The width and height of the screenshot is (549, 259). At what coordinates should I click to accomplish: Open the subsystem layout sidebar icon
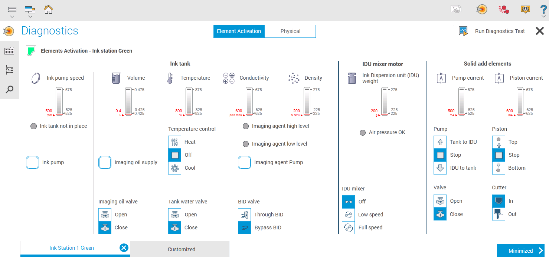pyautogui.click(x=9, y=51)
